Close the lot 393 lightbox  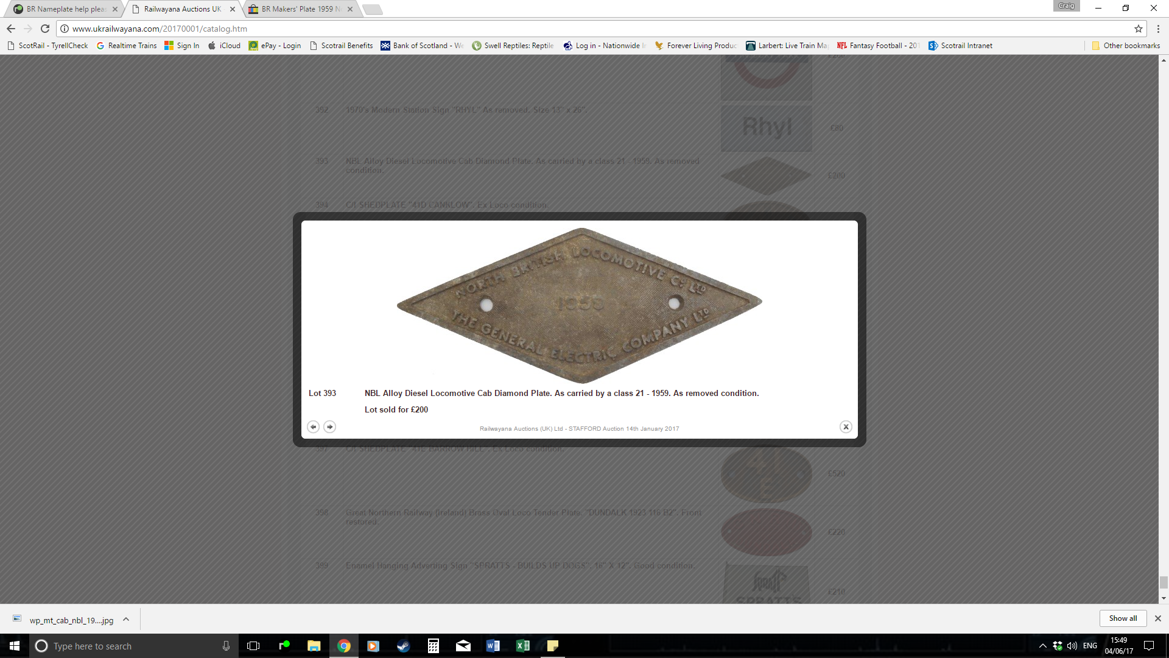(846, 427)
